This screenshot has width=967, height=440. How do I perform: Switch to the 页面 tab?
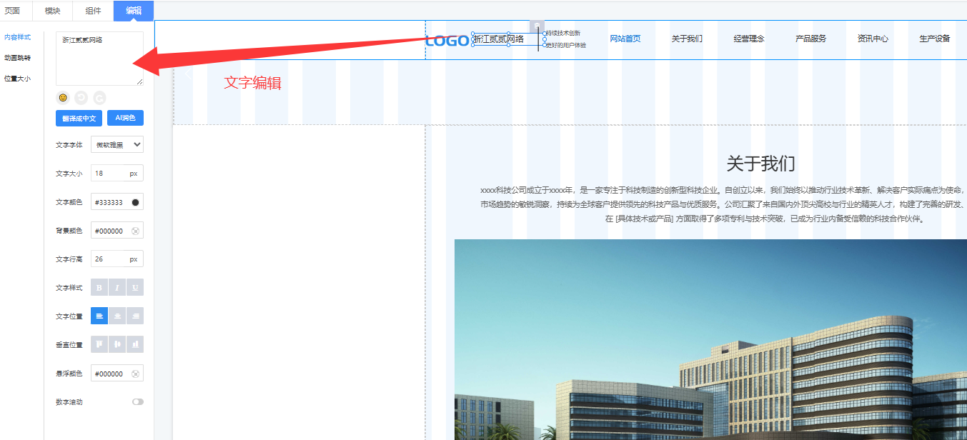[12, 11]
